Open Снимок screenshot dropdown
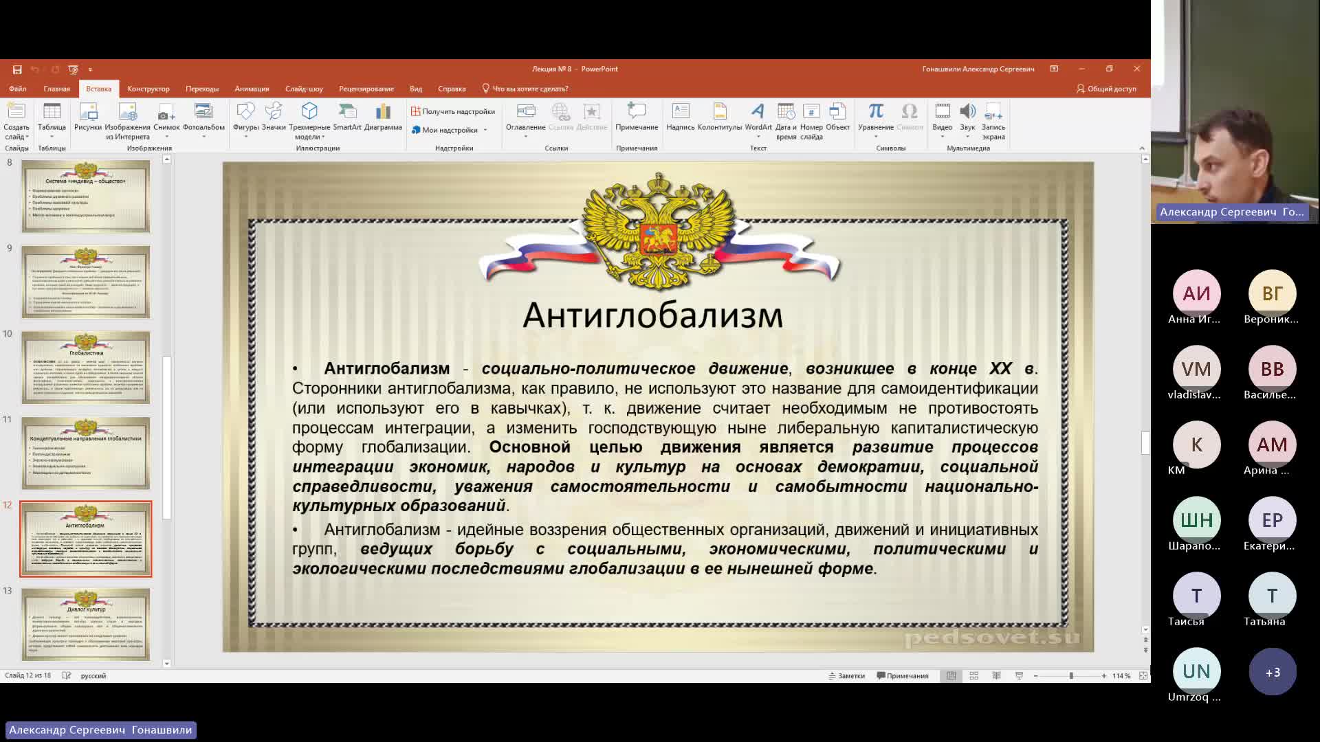 click(166, 121)
